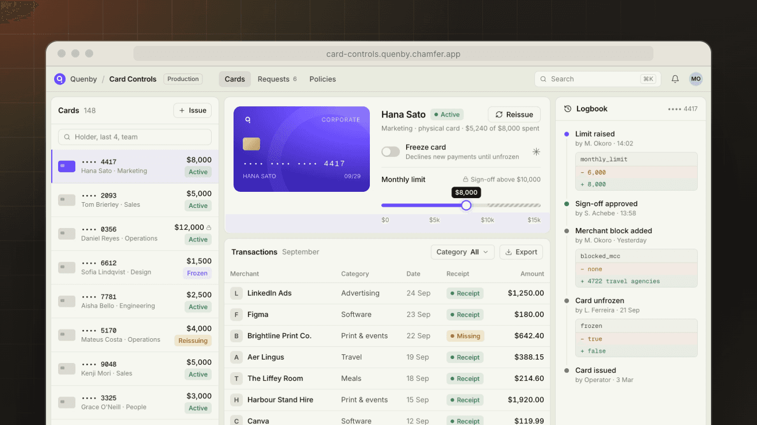Sort by the Date column header

[413, 274]
